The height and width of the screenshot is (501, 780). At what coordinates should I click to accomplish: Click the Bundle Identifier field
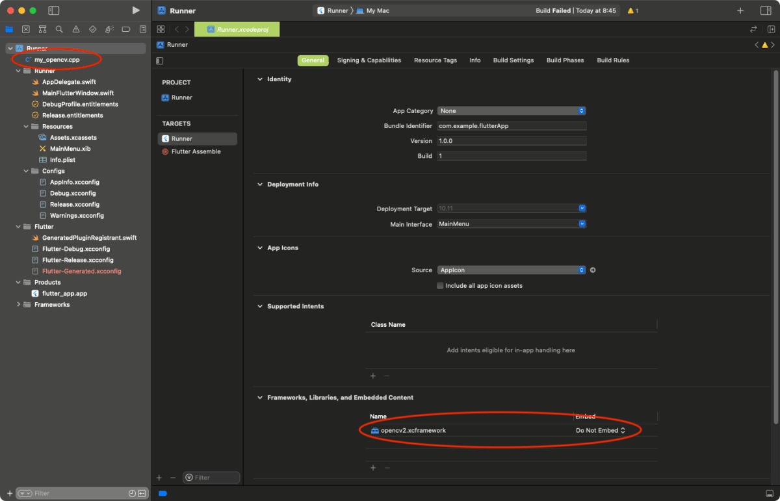pos(512,126)
